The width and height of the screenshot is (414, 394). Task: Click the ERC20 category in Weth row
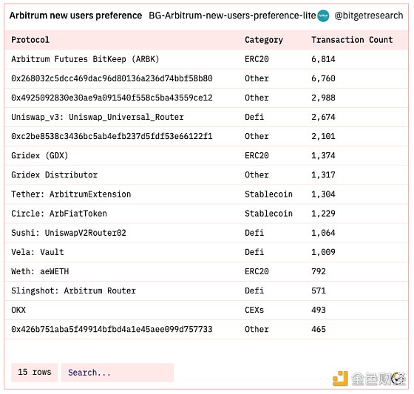[257, 271]
